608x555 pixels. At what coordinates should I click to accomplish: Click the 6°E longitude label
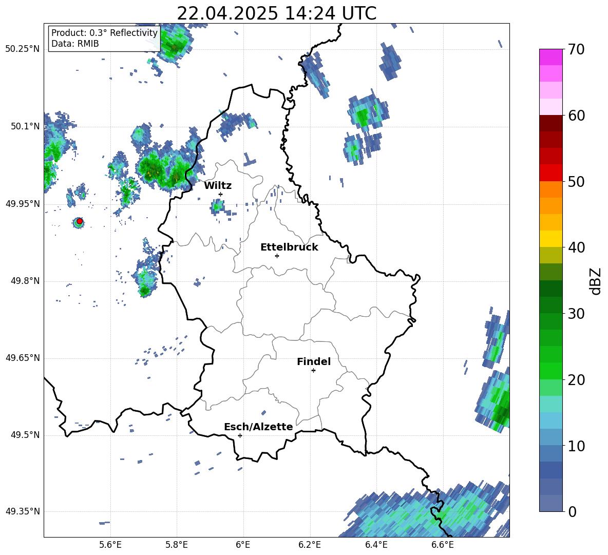click(x=243, y=545)
